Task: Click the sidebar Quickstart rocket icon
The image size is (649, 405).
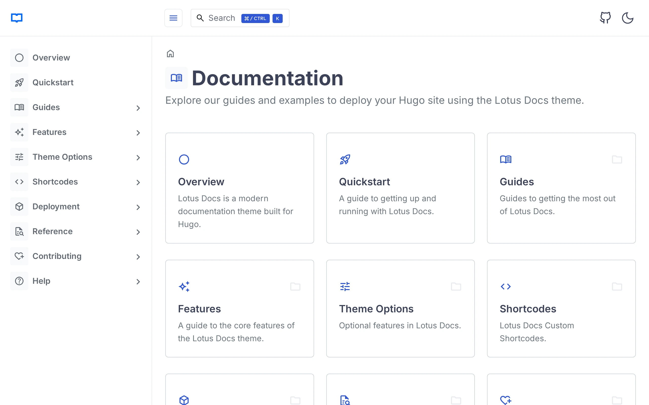Action: 19,83
